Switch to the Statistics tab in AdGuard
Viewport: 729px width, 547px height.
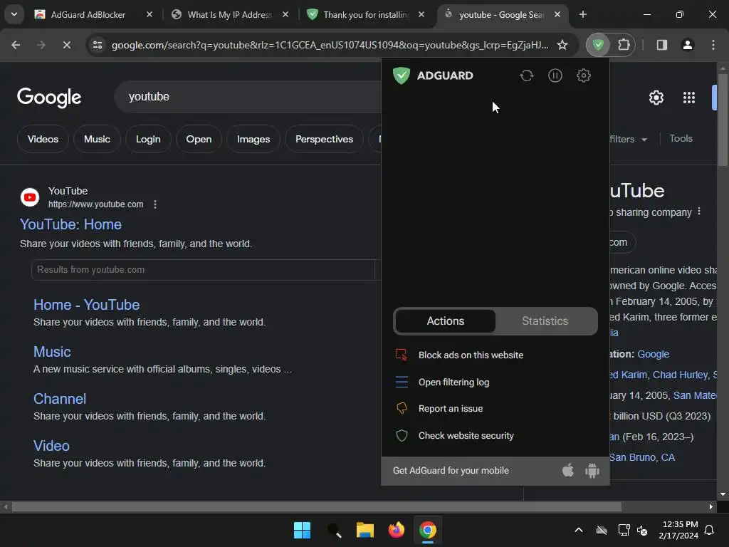pyautogui.click(x=545, y=321)
